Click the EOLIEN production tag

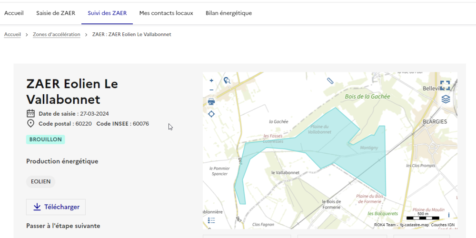click(41, 182)
